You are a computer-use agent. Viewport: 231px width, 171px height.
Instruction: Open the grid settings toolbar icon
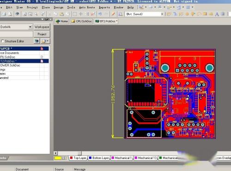click(188, 7)
